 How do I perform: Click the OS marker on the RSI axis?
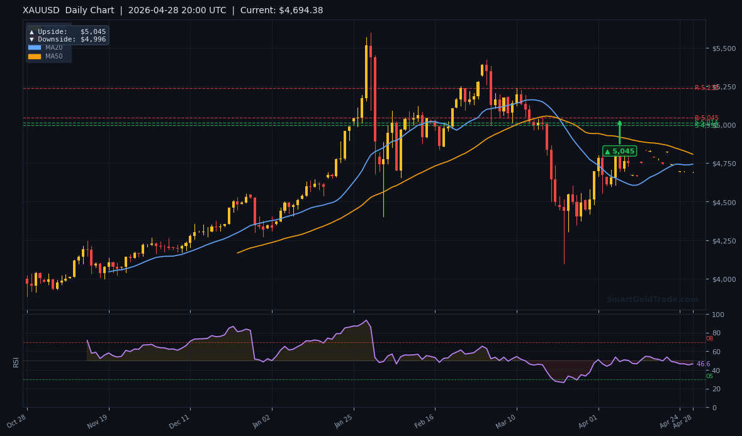709,376
